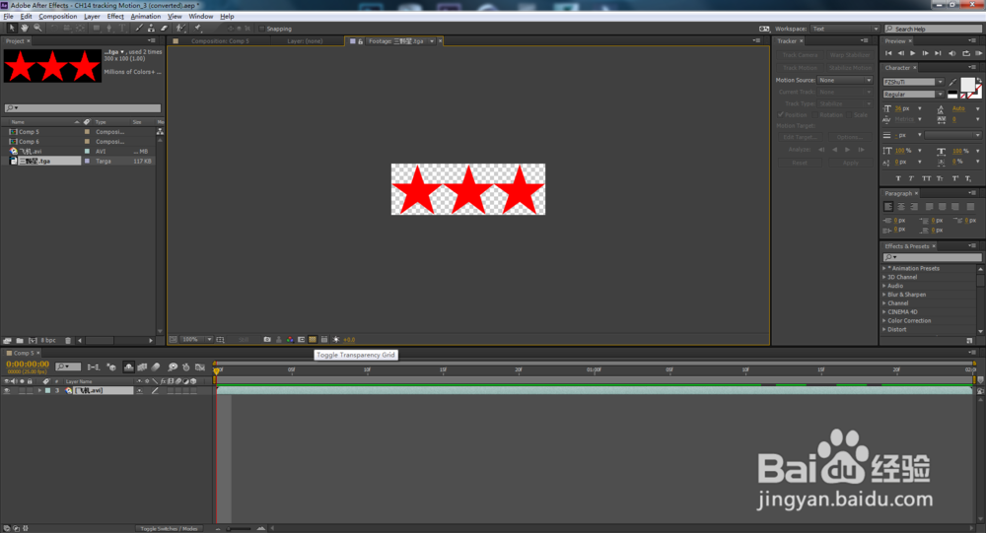Screen dimensions: 986x533
Task: Enable the Snapping checkbox
Action: 262,29
